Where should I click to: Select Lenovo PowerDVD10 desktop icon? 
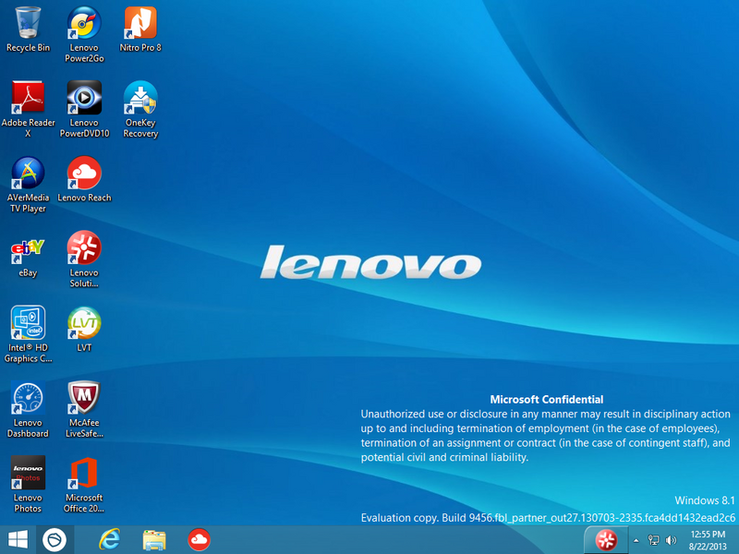[x=84, y=98]
